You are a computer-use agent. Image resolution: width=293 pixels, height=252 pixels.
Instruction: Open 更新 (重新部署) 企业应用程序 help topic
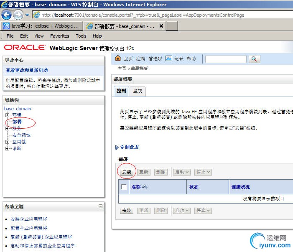[41, 237]
